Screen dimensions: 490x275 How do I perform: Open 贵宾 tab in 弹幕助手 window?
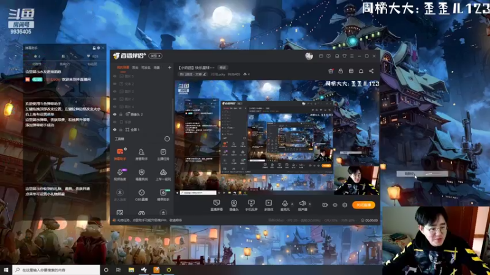tap(65, 64)
